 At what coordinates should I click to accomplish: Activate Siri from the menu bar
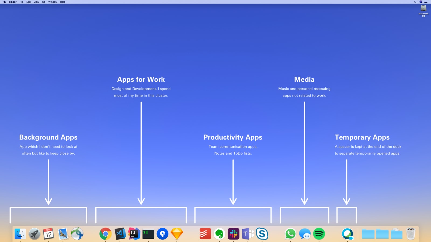pyautogui.click(x=421, y=2)
